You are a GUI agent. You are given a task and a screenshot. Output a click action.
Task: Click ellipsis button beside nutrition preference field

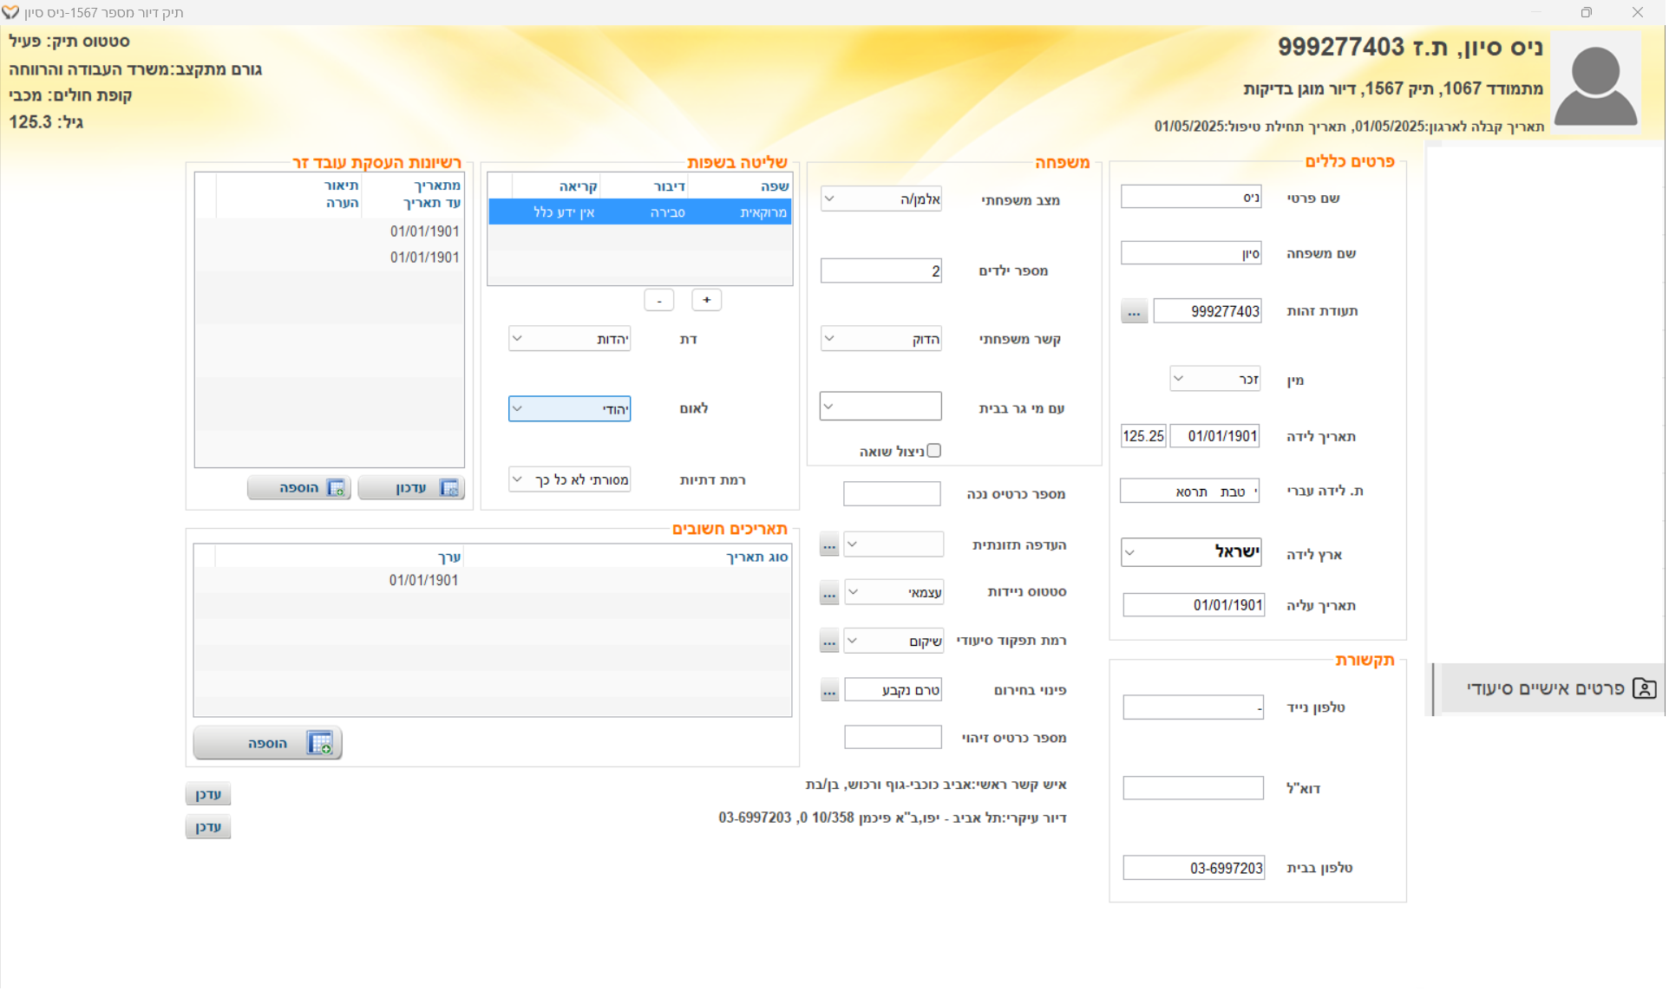[x=829, y=545]
